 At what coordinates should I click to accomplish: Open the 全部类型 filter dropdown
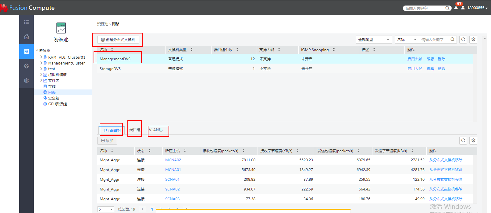[x=374, y=40]
